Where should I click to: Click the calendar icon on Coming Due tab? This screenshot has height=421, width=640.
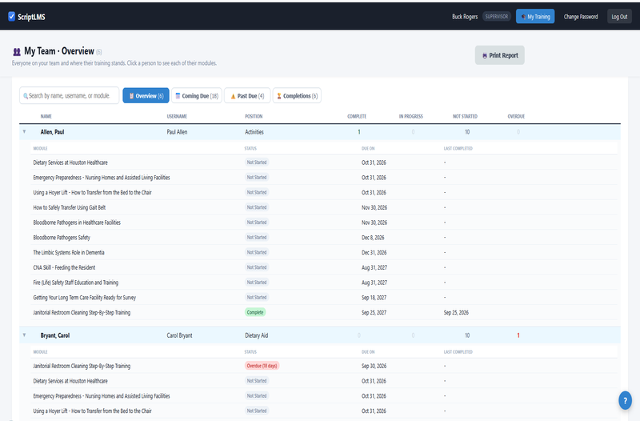(x=178, y=96)
